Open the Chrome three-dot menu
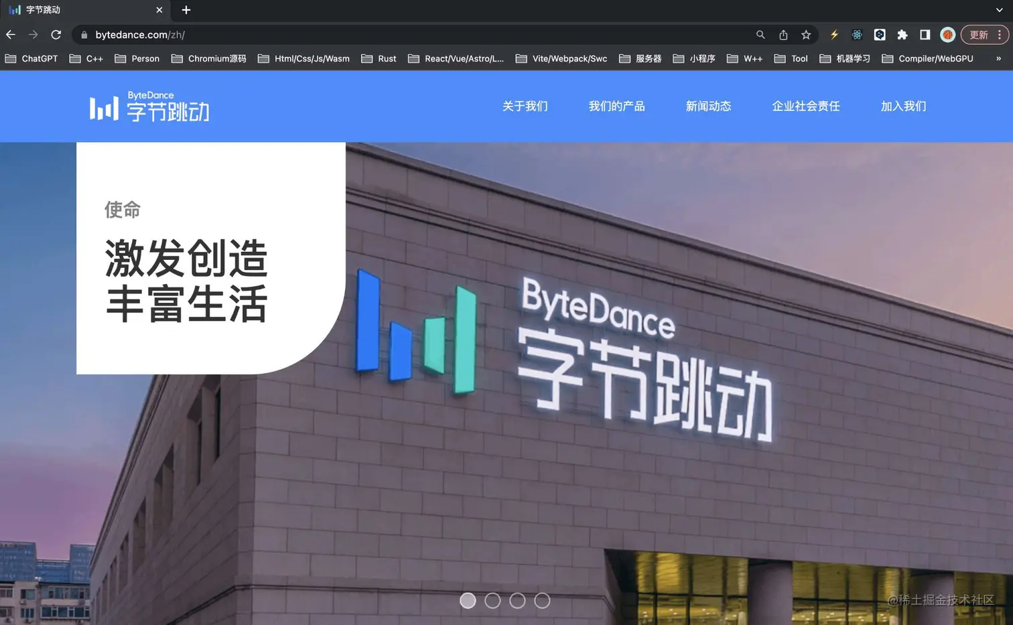The image size is (1013, 625). 1000,35
